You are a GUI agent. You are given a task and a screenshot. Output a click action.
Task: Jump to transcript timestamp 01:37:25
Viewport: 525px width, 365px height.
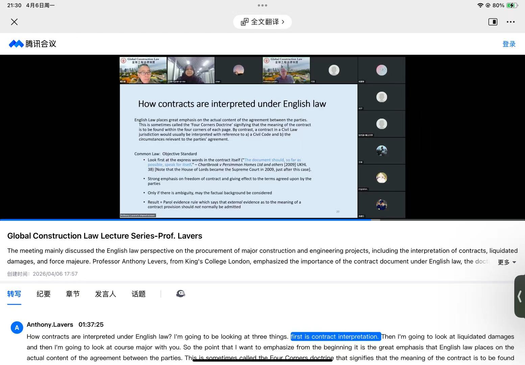coord(91,324)
